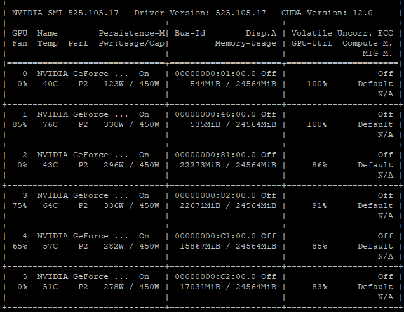Click bus ID 00000000:46:00.0
Screen dimensions: 404x312
215,114
